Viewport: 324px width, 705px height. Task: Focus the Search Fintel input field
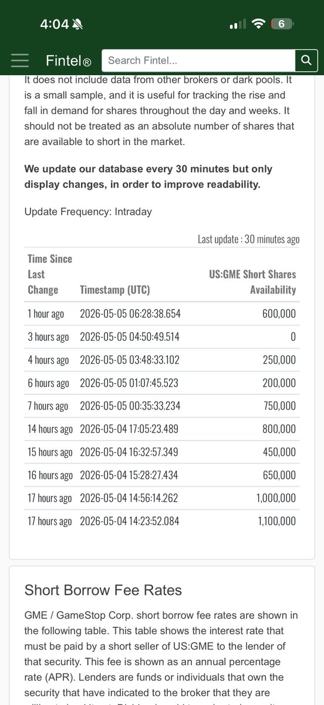[x=198, y=61]
